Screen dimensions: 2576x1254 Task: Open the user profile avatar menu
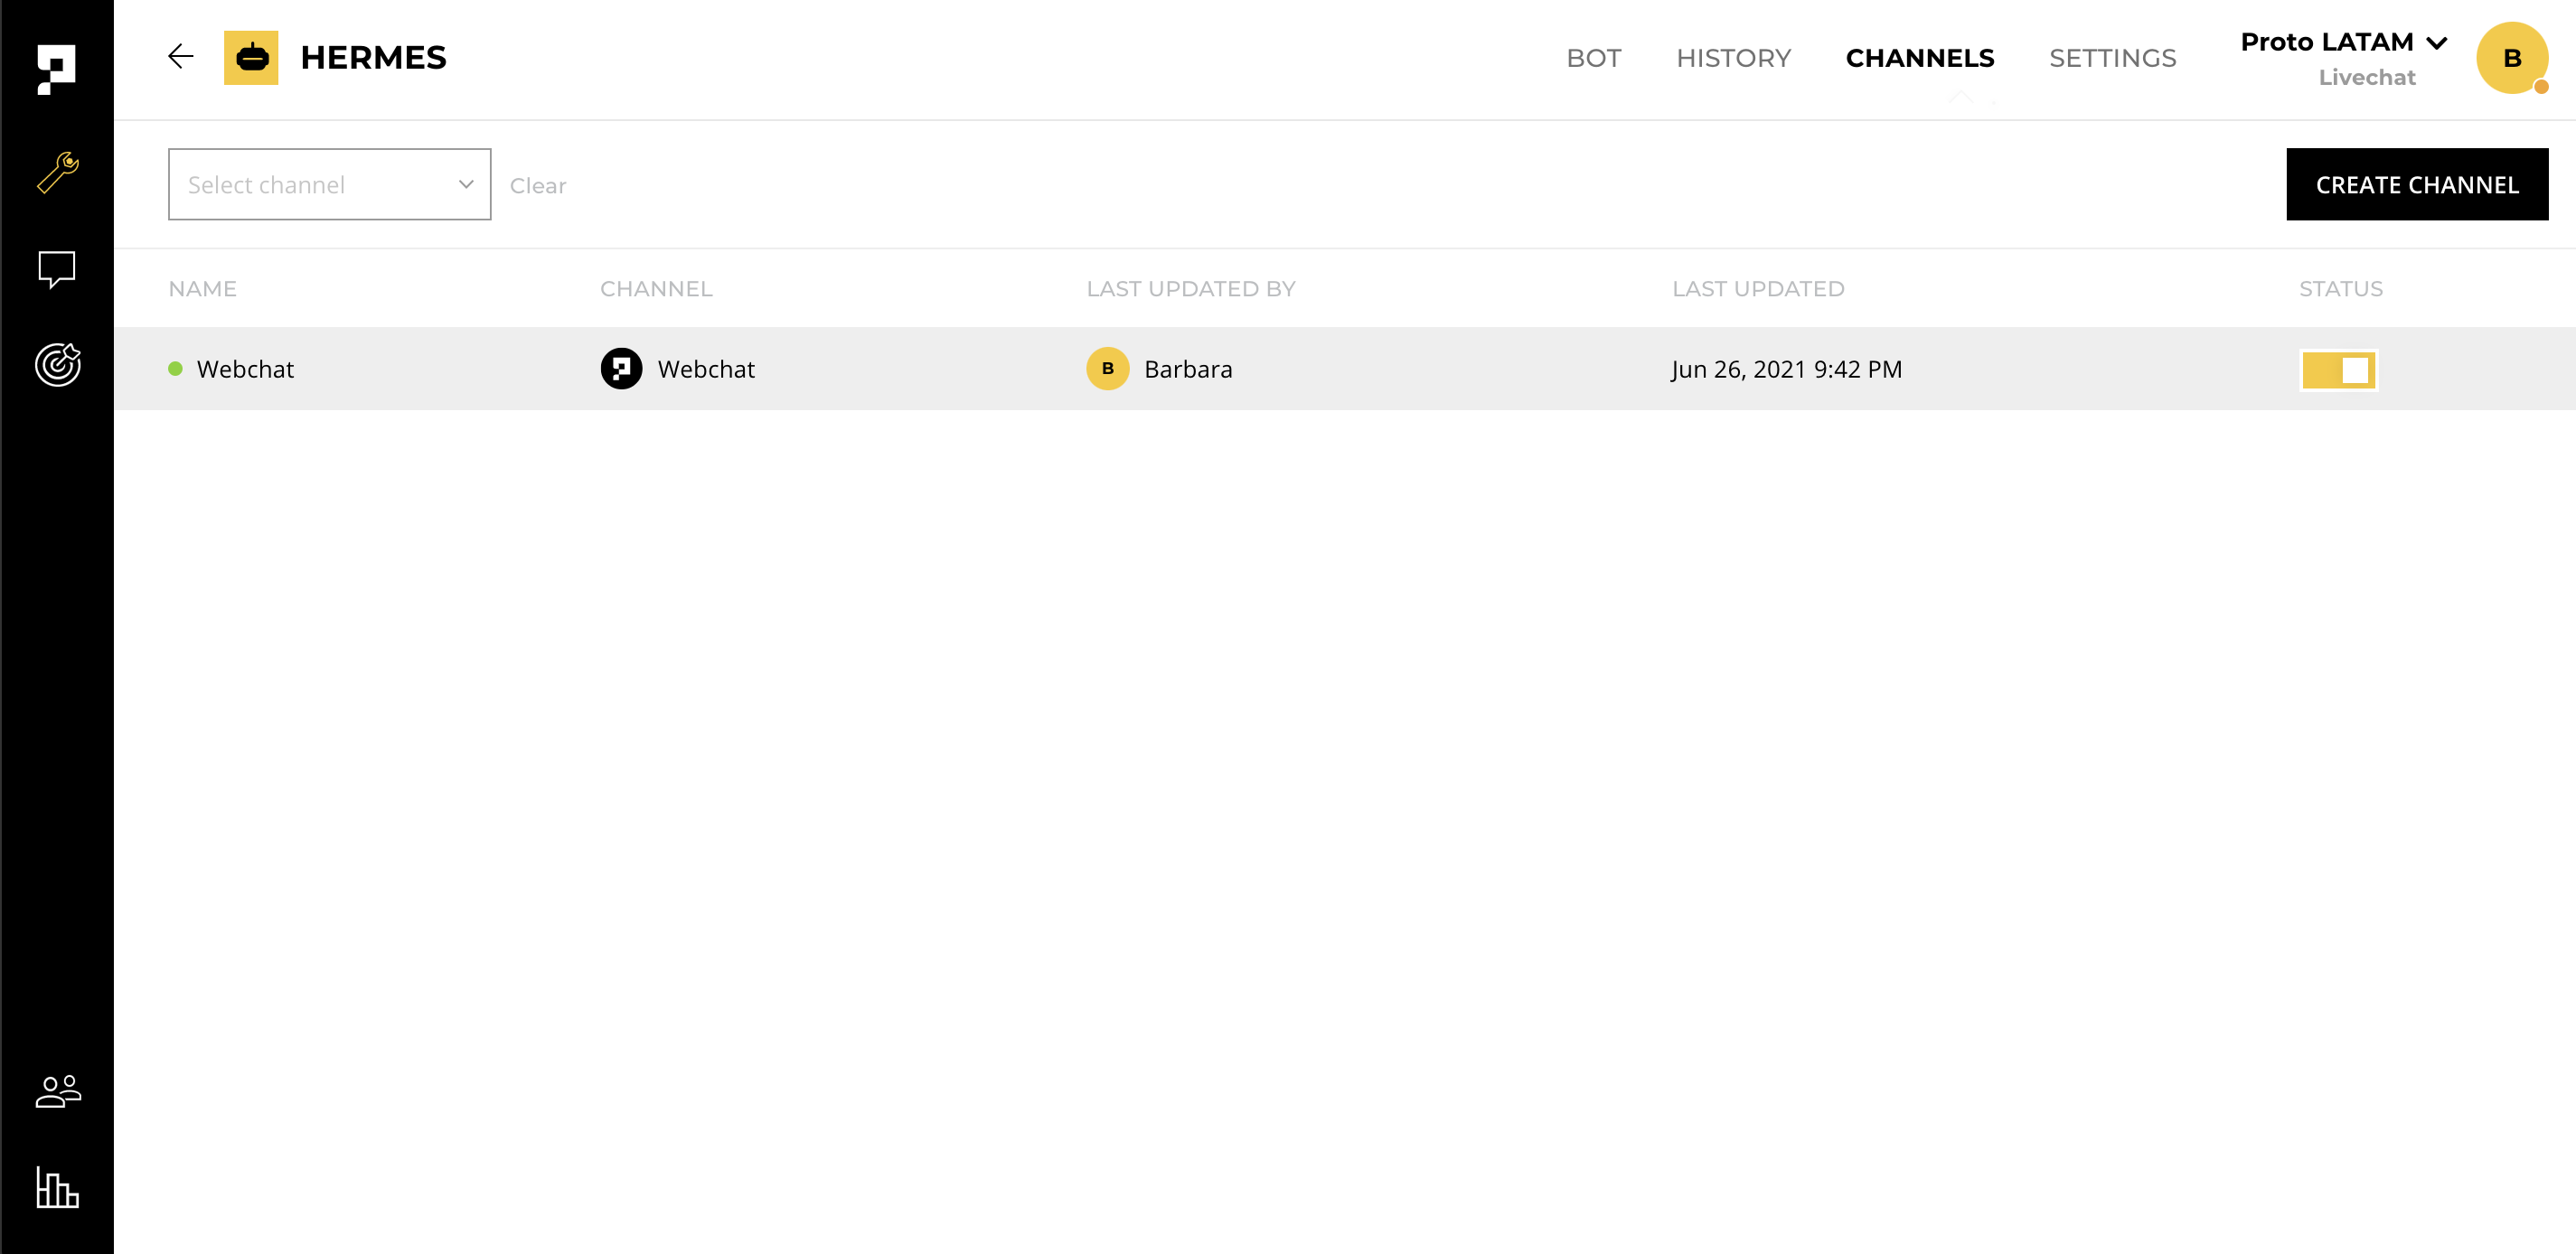click(x=2511, y=58)
